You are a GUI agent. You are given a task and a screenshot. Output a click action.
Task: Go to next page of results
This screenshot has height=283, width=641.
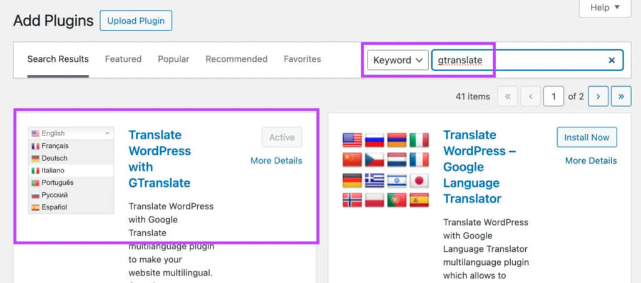[598, 97]
